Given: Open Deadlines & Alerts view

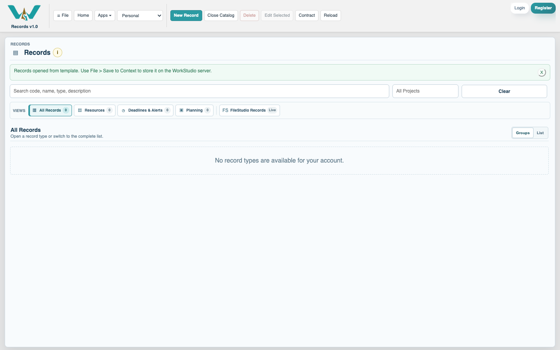Looking at the screenshot, I should point(145,110).
